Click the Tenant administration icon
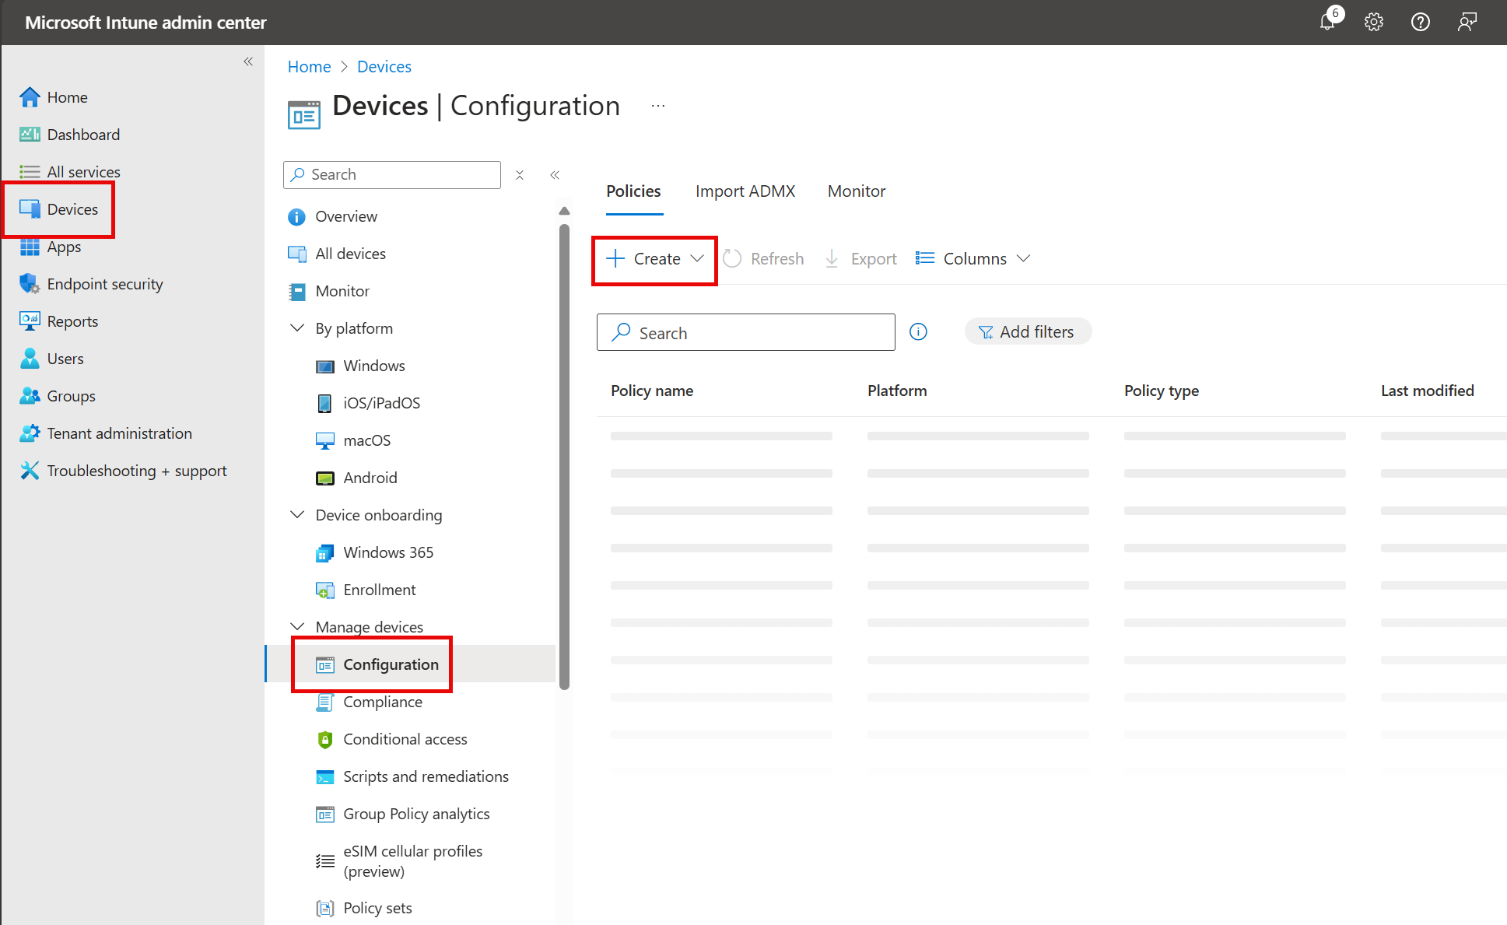 [x=30, y=433]
